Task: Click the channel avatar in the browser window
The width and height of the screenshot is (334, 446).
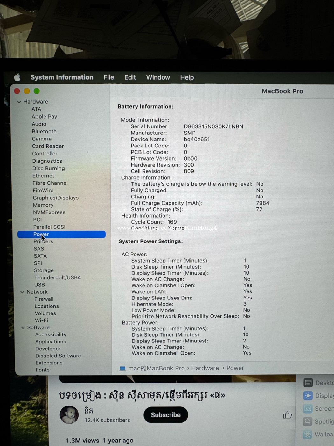Action: 69,415
